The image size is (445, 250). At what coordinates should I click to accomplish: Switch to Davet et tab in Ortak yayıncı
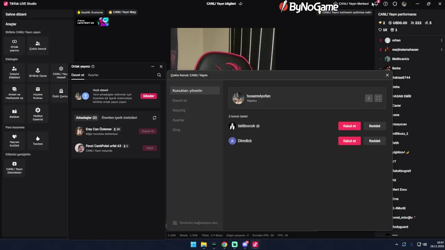78,75
